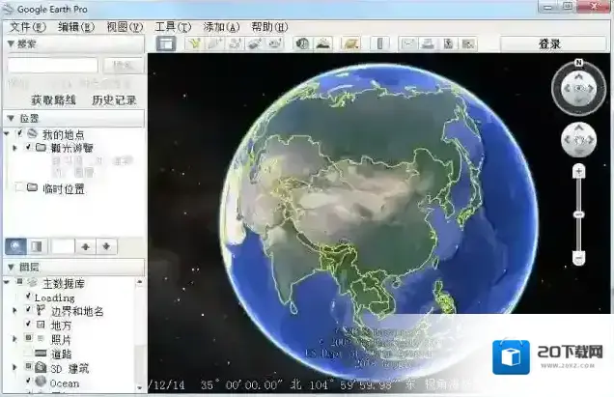Viewport: 614px width, 397px height.
Task: Enable the 道路 layer checkbox
Action: tap(28, 353)
